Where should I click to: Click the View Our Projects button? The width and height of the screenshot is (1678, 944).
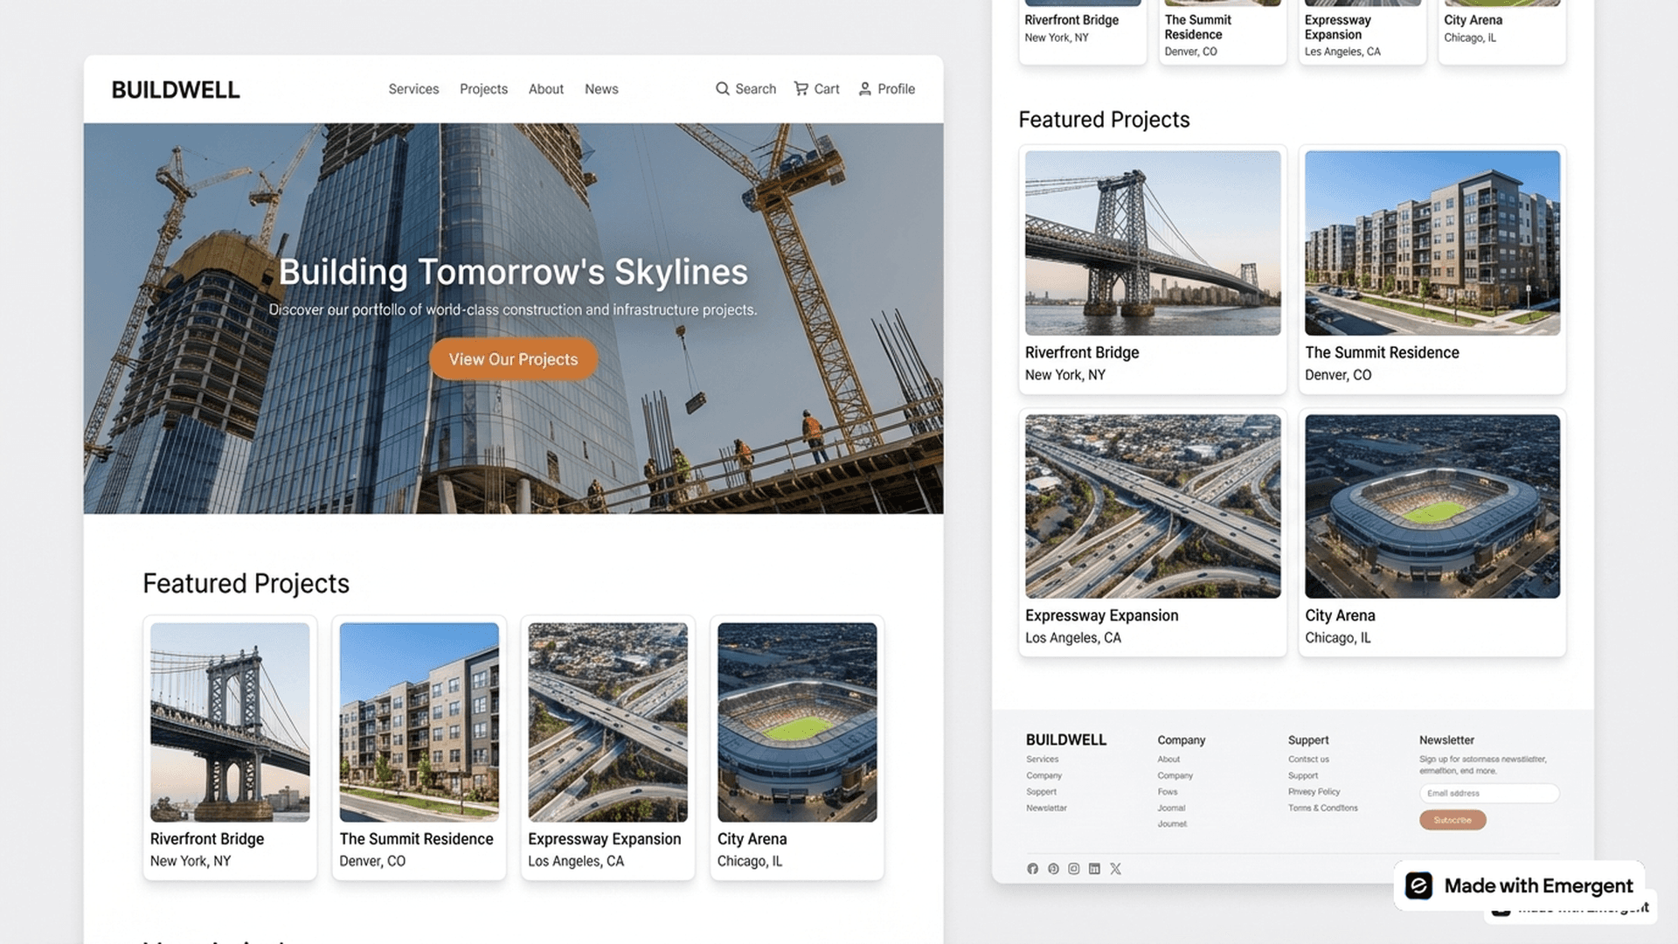point(512,359)
